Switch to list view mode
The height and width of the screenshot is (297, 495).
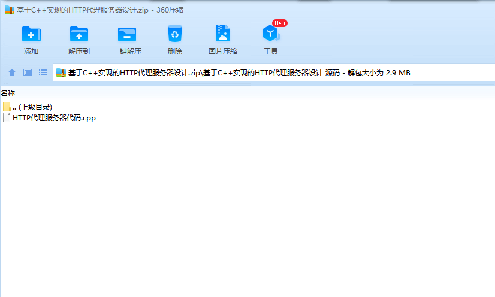coord(43,72)
